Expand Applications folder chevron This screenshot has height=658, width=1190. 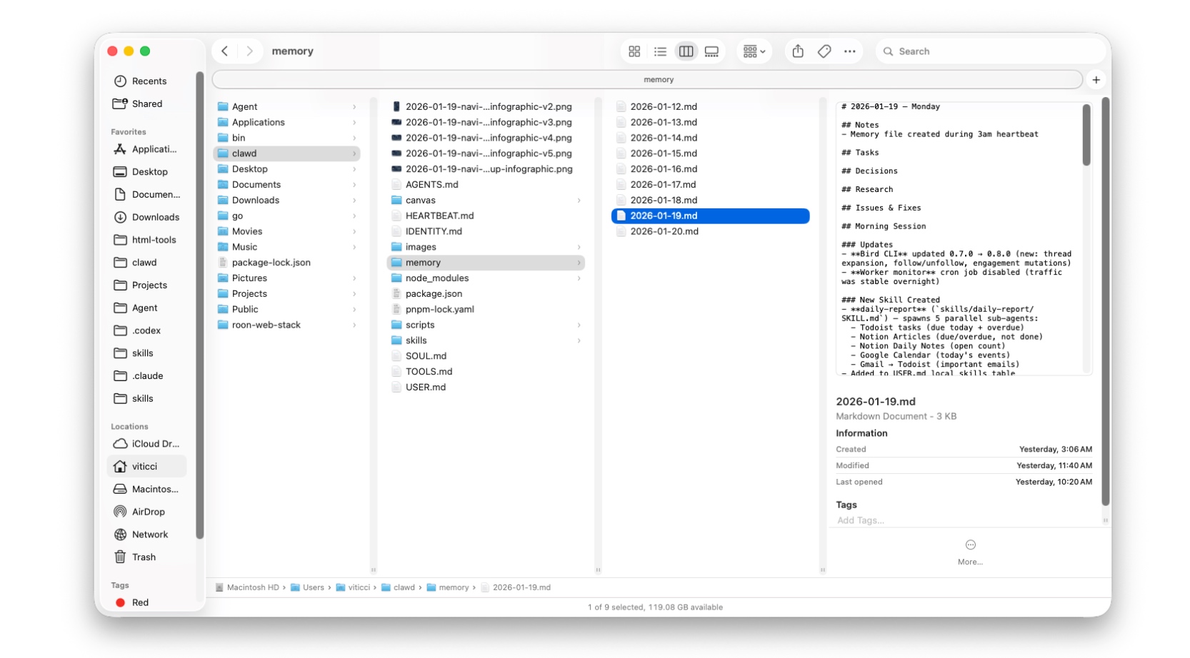(x=354, y=123)
